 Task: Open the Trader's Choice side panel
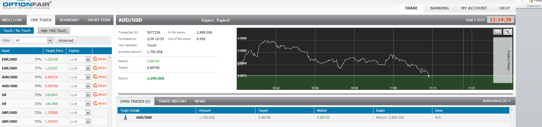[503, 60]
